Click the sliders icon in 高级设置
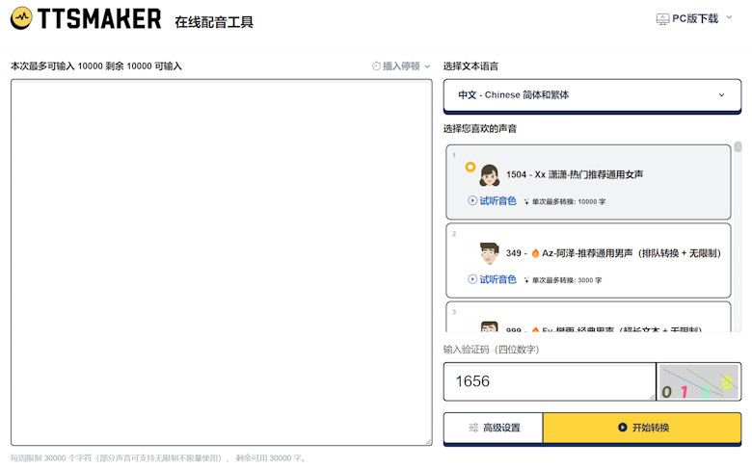 point(473,428)
